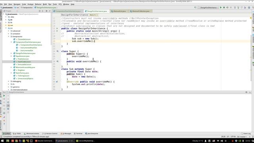Click the DesignForInheritance breadcrumb above the code

pos(75,15)
